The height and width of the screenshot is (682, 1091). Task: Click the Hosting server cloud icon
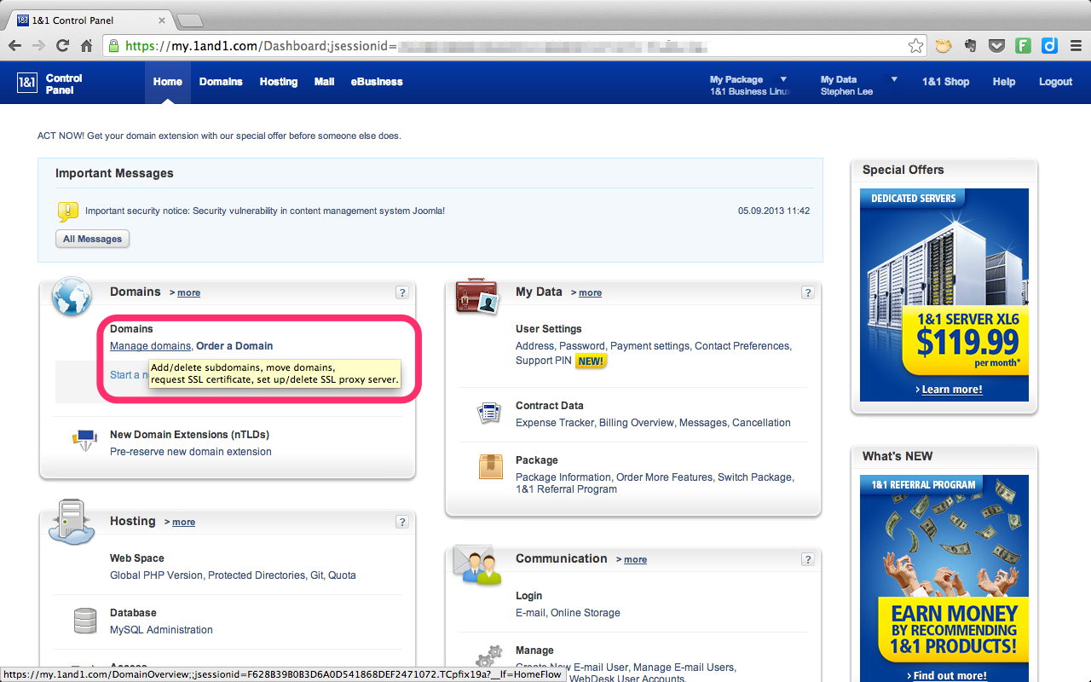pyautogui.click(x=71, y=523)
